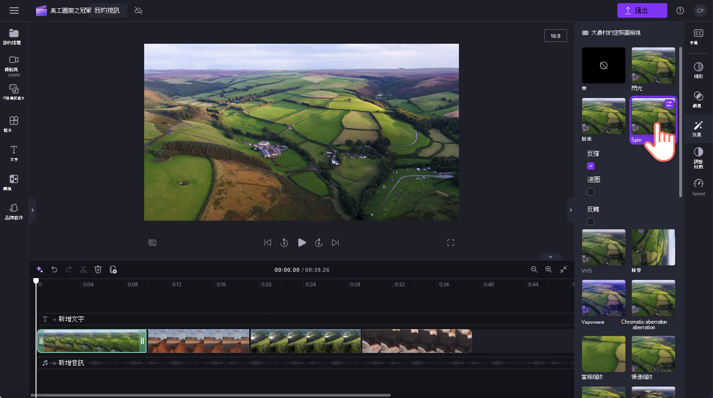Open the 文字 text panel
The image size is (713, 398).
14,153
